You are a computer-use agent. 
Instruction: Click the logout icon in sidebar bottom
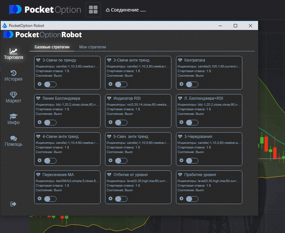(x=13, y=204)
